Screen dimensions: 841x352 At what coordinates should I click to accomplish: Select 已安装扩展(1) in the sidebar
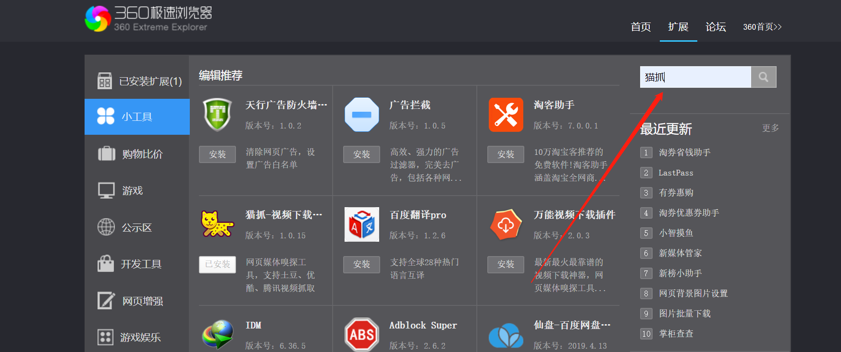pyautogui.click(x=150, y=82)
